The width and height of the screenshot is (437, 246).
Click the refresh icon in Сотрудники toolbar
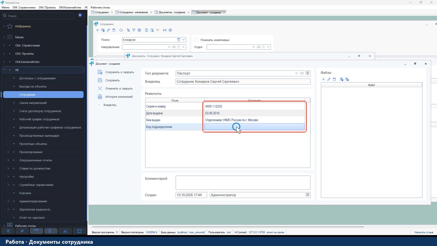121,30
